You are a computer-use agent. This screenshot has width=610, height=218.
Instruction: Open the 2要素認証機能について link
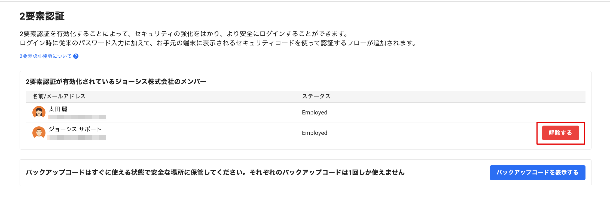click(45, 56)
